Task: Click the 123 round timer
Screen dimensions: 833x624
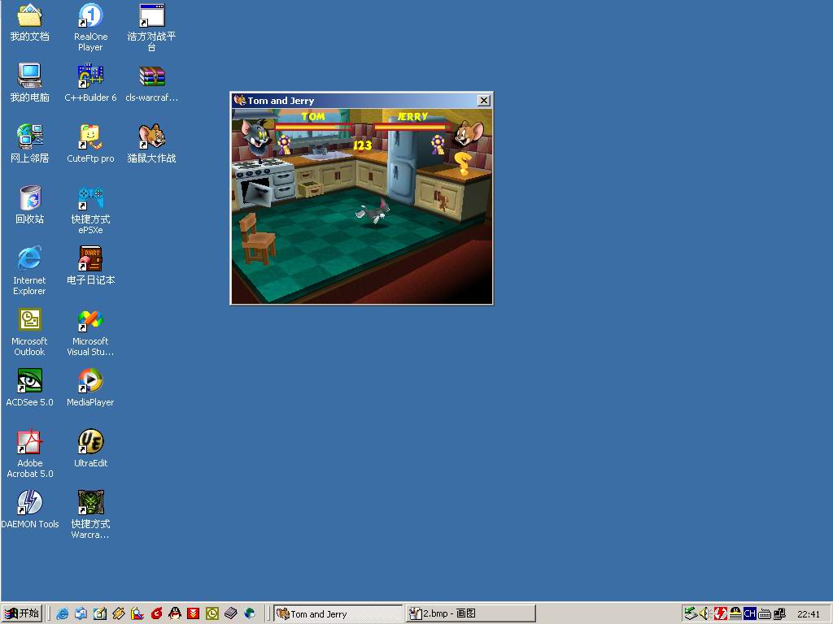Action: click(363, 145)
